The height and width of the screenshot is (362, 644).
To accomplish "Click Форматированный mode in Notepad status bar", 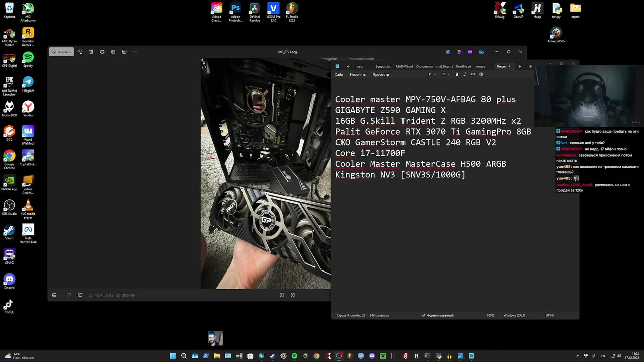I will point(438,315).
